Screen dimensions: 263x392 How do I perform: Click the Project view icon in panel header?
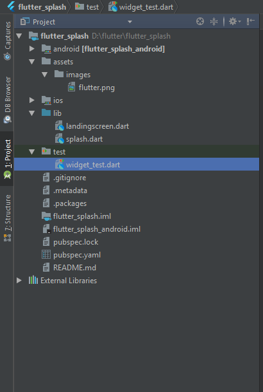[24, 21]
